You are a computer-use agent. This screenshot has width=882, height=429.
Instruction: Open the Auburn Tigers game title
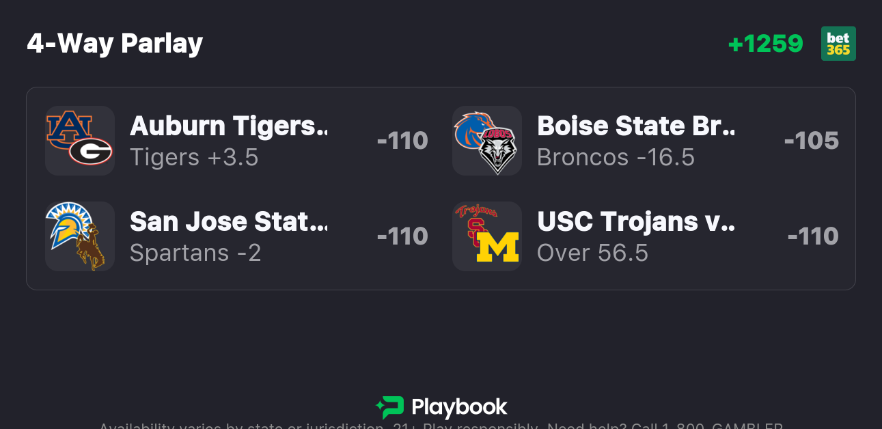(228, 126)
